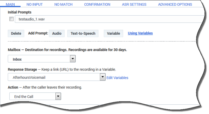Viewport: 209px width, 114px height.
Task: Open the NO INPUT tab
Action: tap(34, 4)
